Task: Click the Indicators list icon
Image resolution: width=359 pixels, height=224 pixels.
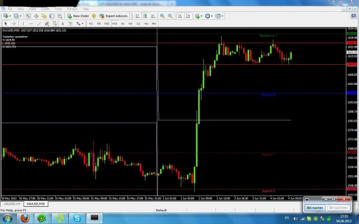Action: (x=197, y=16)
